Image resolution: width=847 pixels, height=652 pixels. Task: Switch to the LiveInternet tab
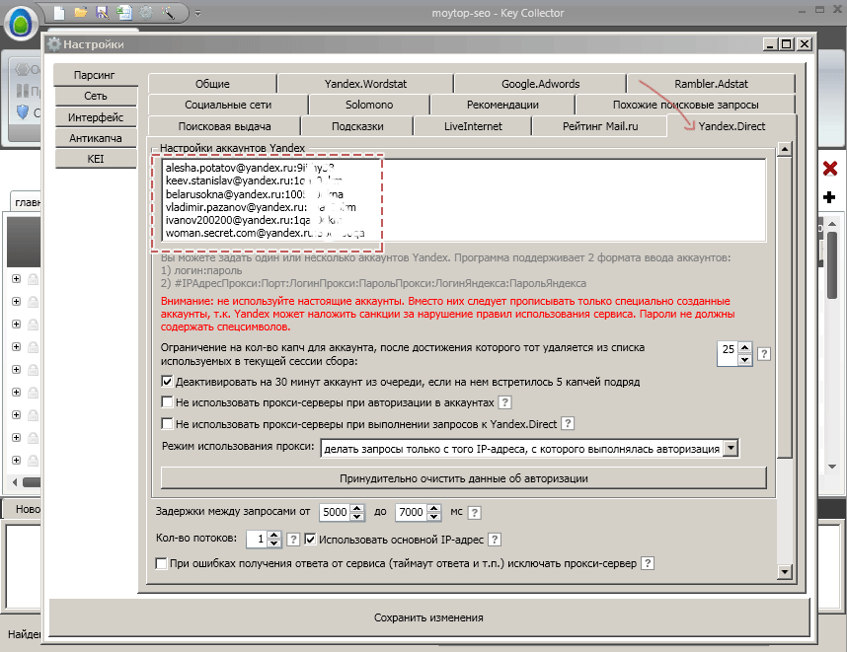pyautogui.click(x=473, y=126)
